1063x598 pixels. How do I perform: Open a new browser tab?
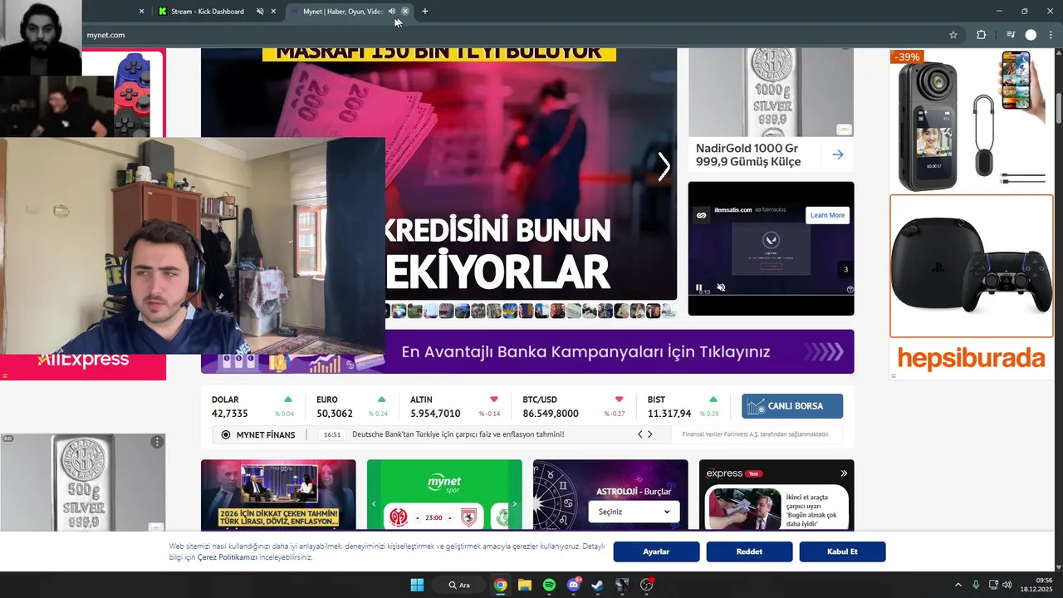425,12
